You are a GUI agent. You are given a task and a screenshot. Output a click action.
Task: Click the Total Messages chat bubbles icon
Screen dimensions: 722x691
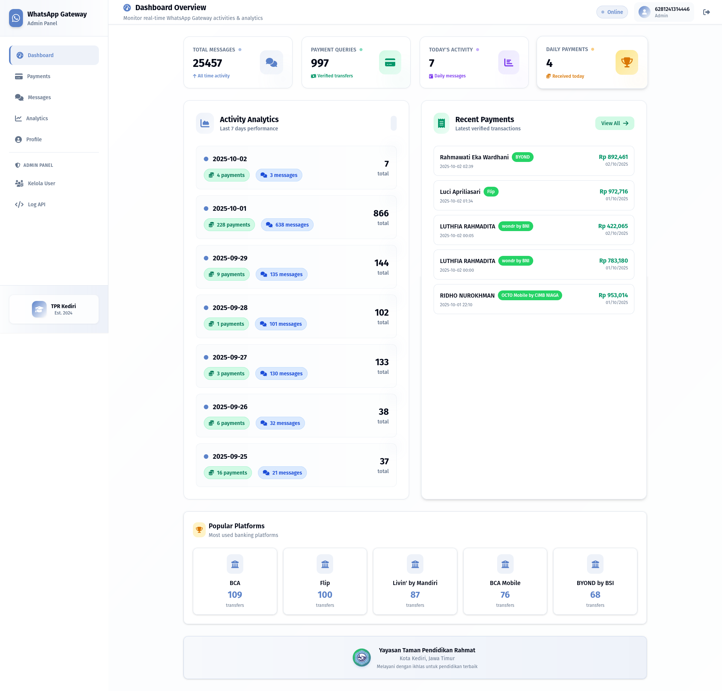pos(271,62)
